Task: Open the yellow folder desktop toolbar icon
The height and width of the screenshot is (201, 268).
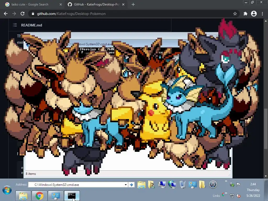Action: click(202, 185)
